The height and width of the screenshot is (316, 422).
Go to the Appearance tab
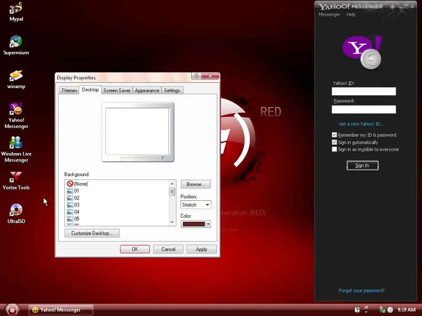[147, 90]
